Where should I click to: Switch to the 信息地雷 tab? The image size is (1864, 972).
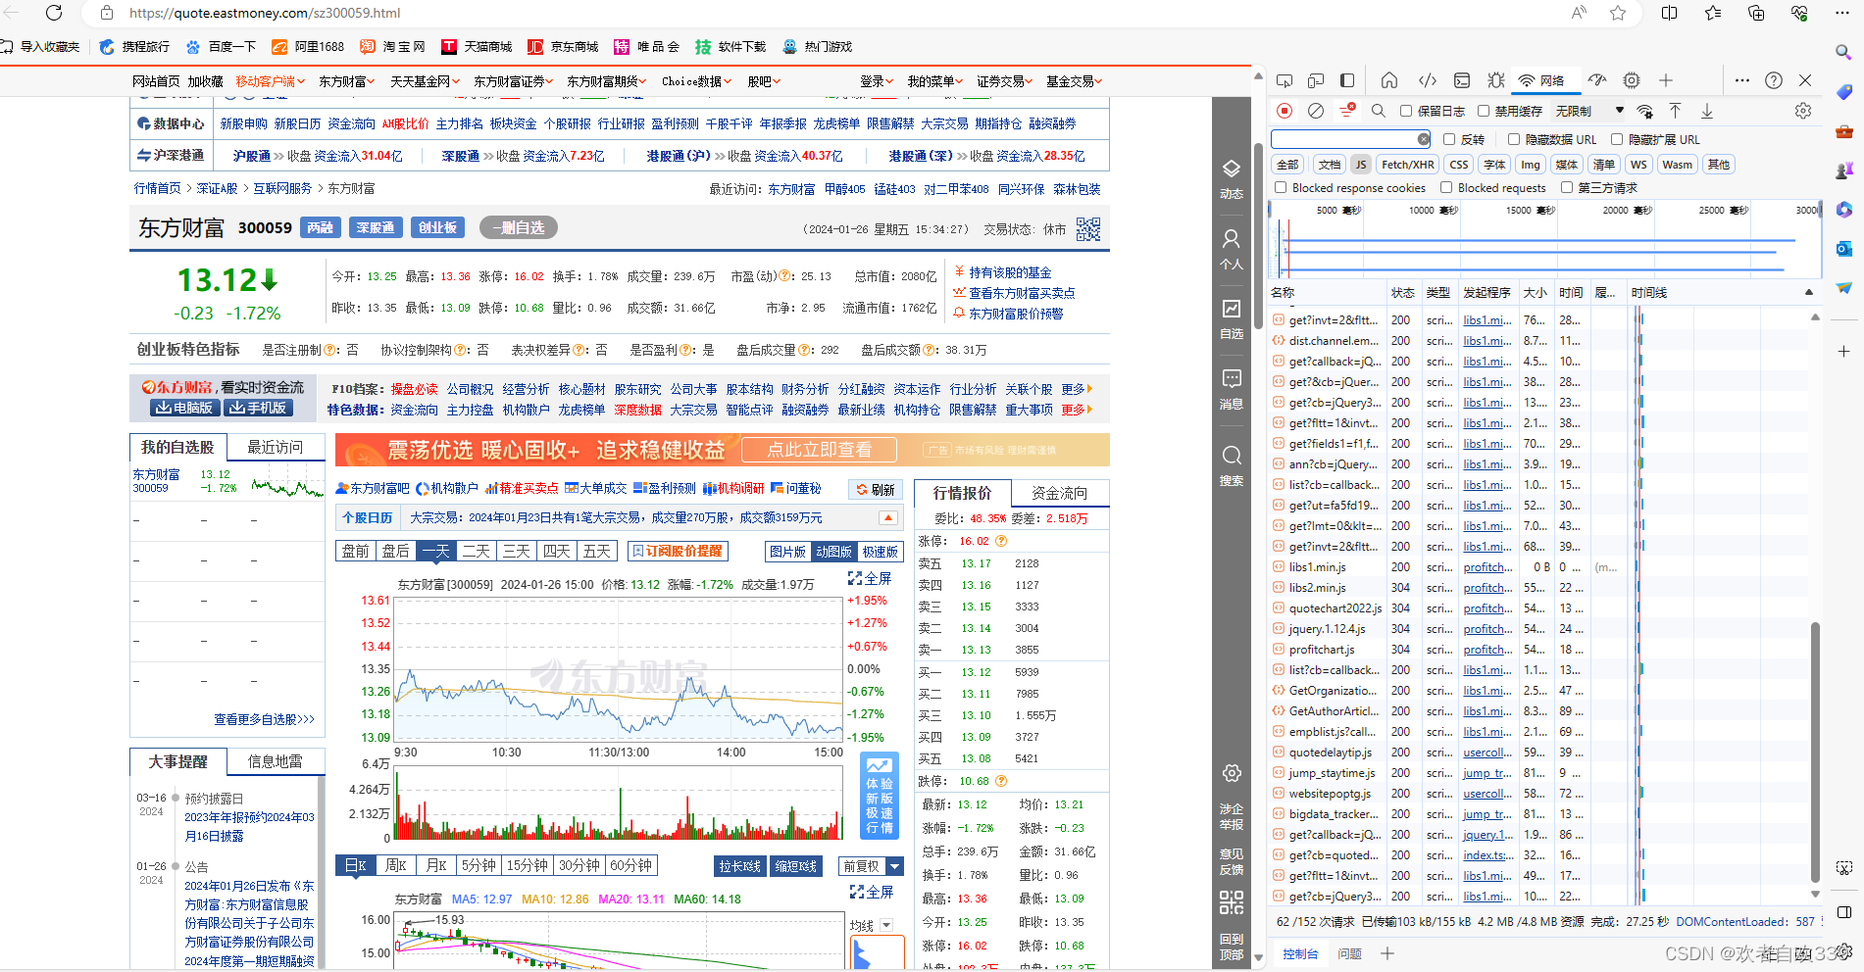point(276,761)
